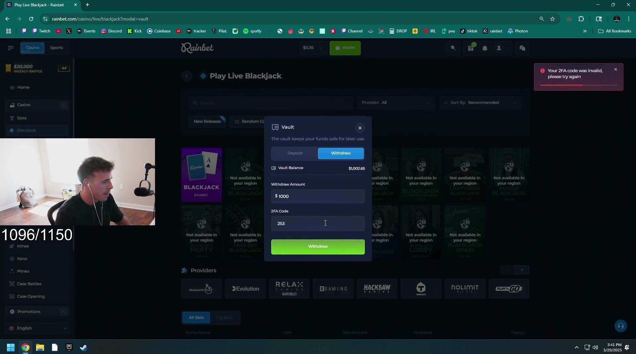Open Epic Games from the taskbar
The height and width of the screenshot is (354, 636).
(69, 347)
